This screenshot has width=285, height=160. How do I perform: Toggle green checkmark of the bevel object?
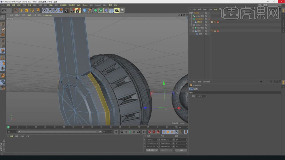point(209,34)
